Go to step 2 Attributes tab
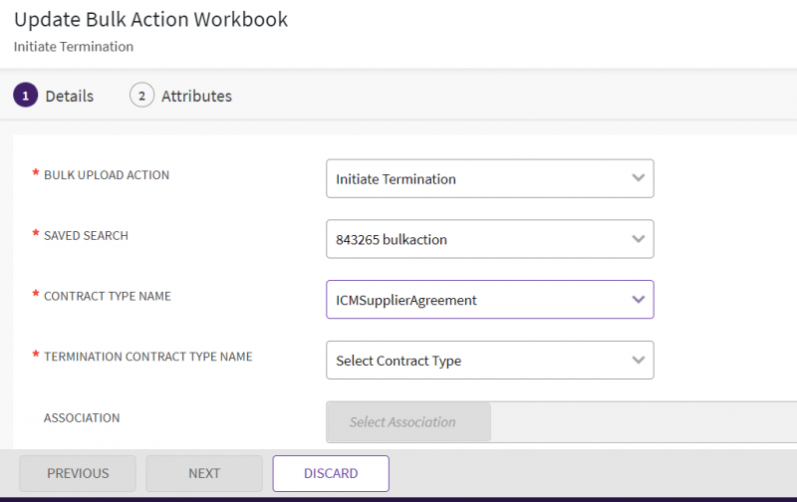 [181, 96]
